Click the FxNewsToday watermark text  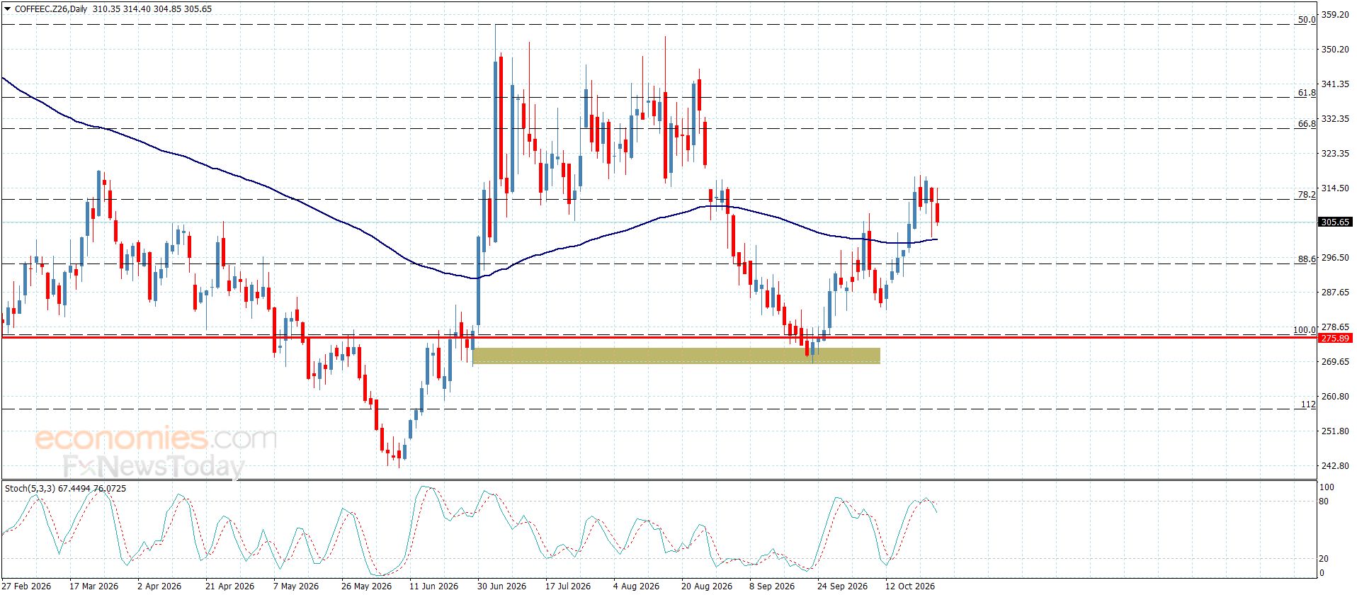[154, 466]
